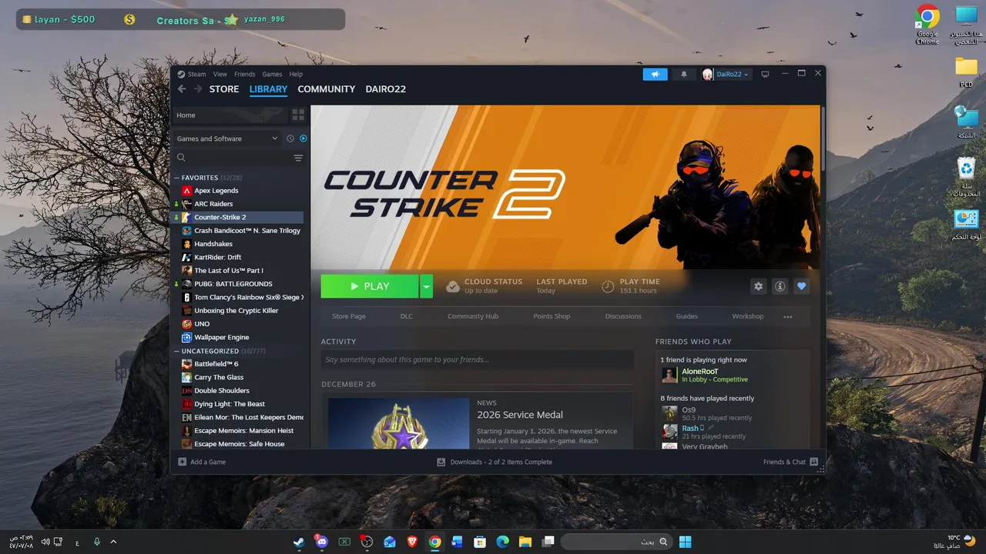Image resolution: width=986 pixels, height=554 pixels.
Task: Open the DaiRo22 account dropdown
Action: coord(726,74)
